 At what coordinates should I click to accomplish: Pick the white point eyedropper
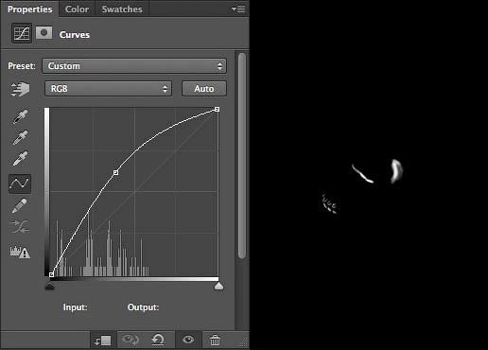[20, 158]
